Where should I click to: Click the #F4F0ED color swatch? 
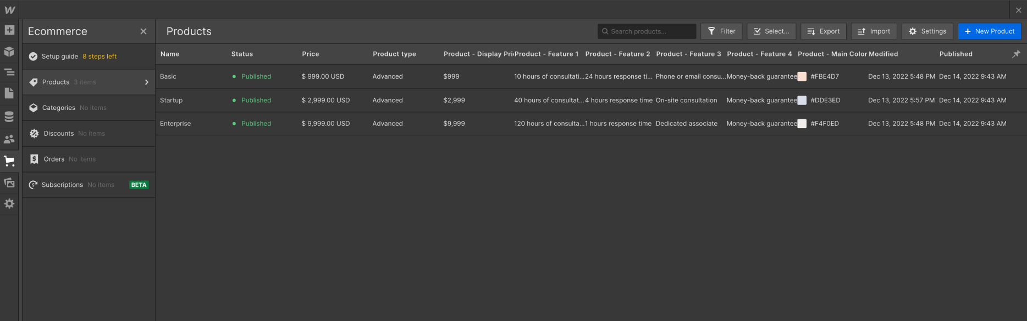pos(802,124)
